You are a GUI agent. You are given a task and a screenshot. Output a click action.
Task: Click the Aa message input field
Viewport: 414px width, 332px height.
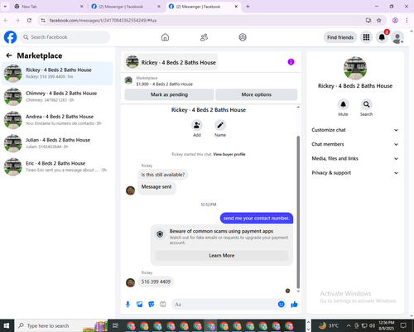(224, 305)
